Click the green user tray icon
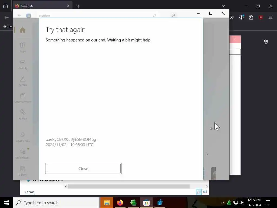Screen dimensions: 277x208 click(229, 203)
